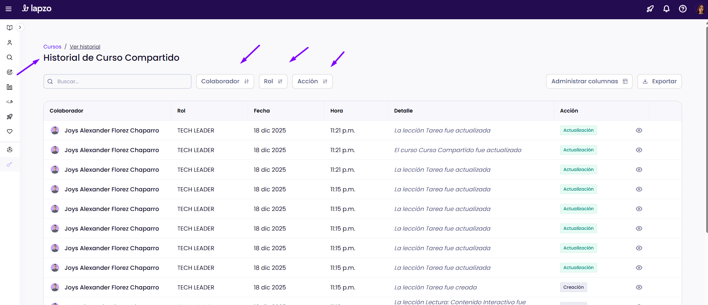Click the Exportar button

(x=659, y=81)
